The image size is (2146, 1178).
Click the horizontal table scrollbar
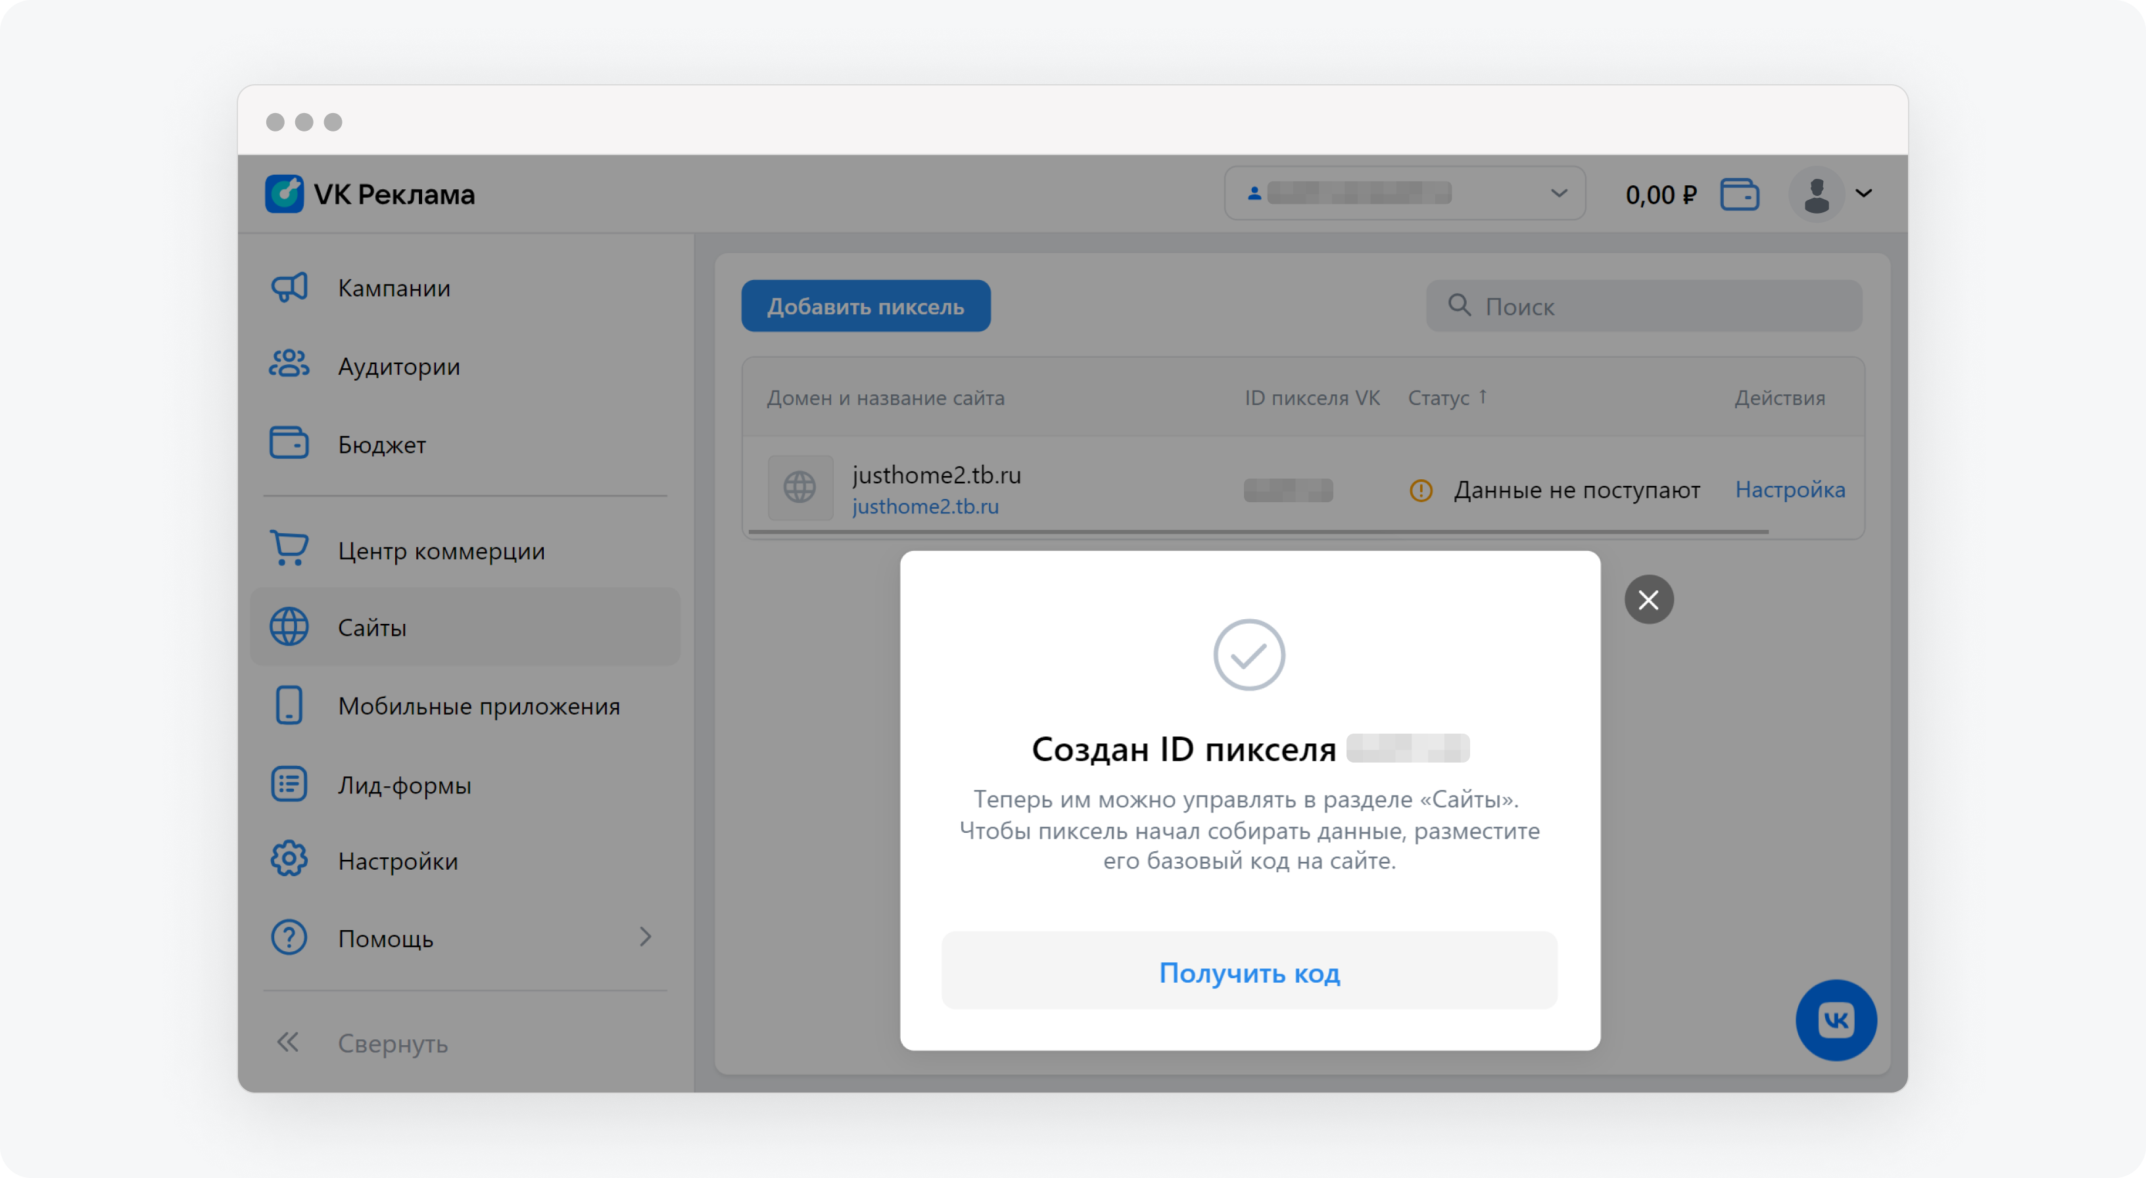click(1258, 532)
